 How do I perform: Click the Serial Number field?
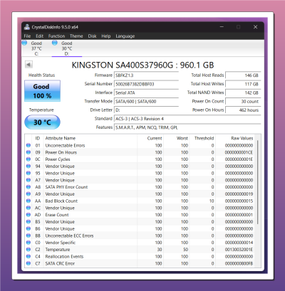coord(146,84)
